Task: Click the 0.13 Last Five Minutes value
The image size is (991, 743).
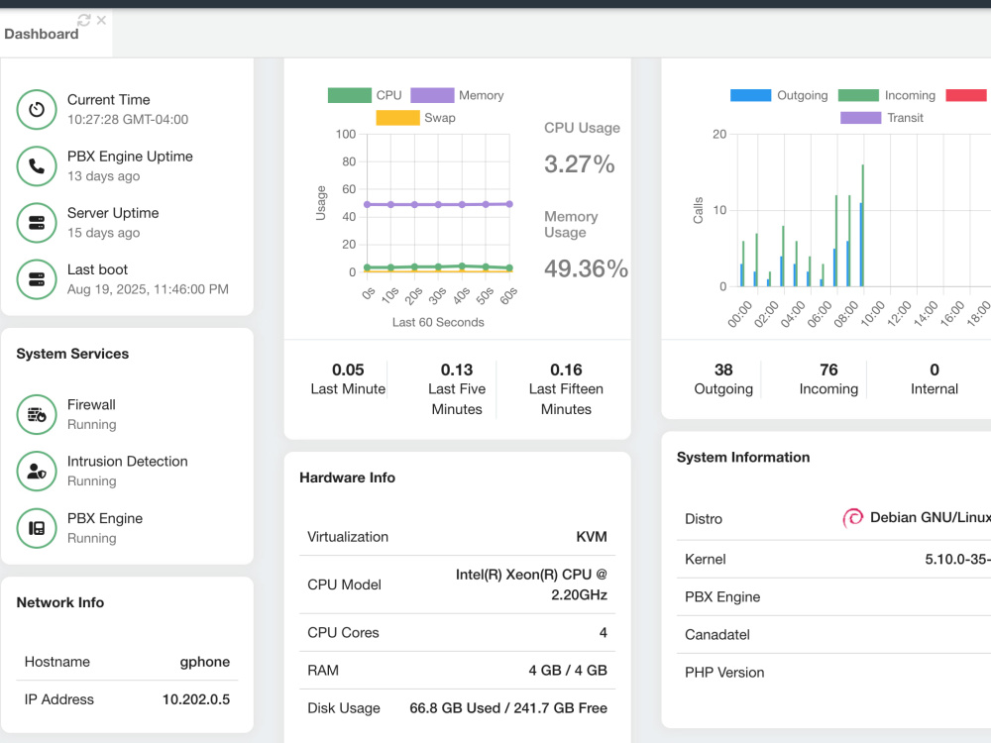Action: click(x=457, y=370)
